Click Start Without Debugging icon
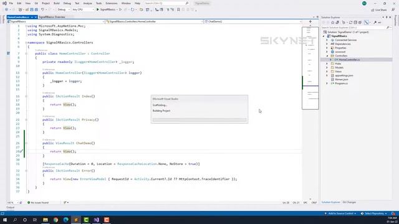The height and width of the screenshot is (224, 399). [x=120, y=9]
